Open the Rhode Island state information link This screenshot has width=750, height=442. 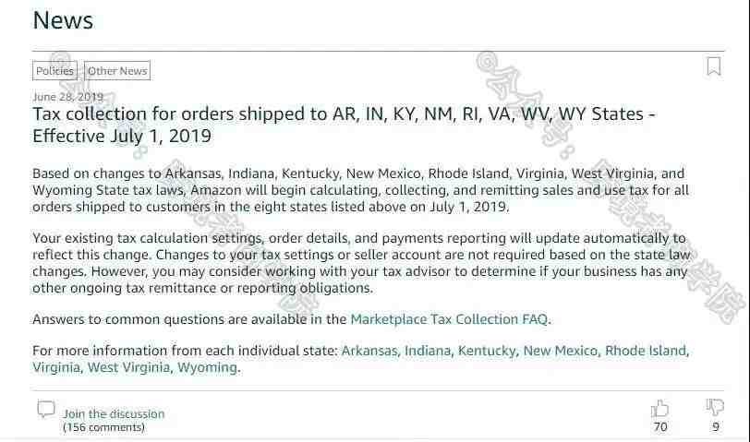click(x=646, y=351)
